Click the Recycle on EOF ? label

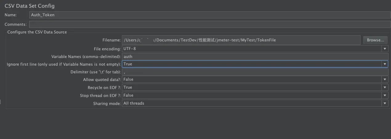[104, 87]
